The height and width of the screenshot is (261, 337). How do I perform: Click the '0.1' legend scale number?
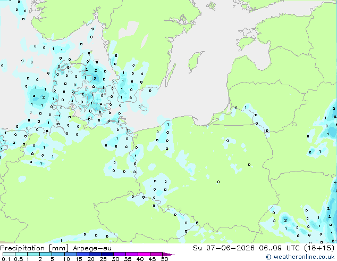pyautogui.click(x=6, y=259)
